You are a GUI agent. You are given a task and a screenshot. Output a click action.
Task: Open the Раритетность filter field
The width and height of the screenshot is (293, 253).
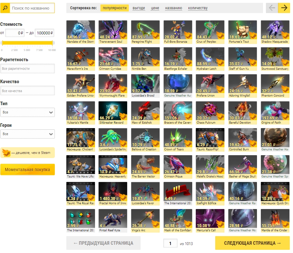click(x=27, y=69)
